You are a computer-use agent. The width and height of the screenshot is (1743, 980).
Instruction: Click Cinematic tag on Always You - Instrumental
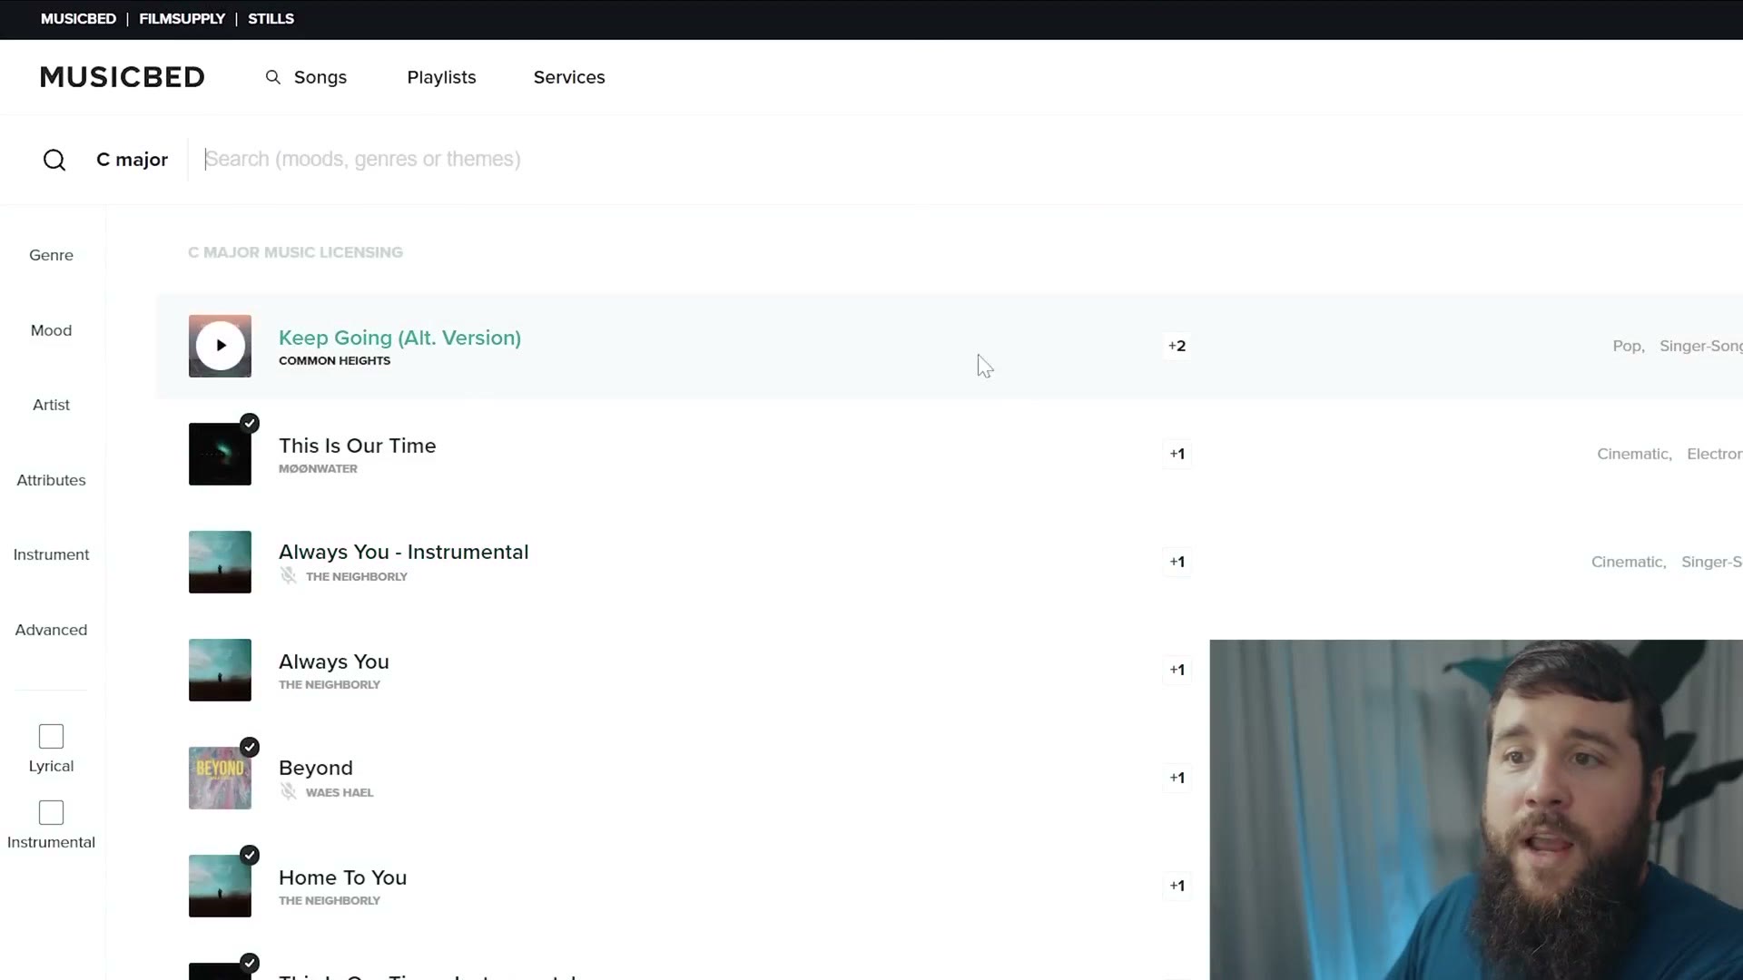[1629, 563]
